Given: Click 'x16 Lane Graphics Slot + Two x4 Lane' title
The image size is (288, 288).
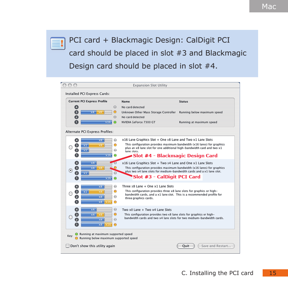Looking at the screenshot, I should coord(167,163).
